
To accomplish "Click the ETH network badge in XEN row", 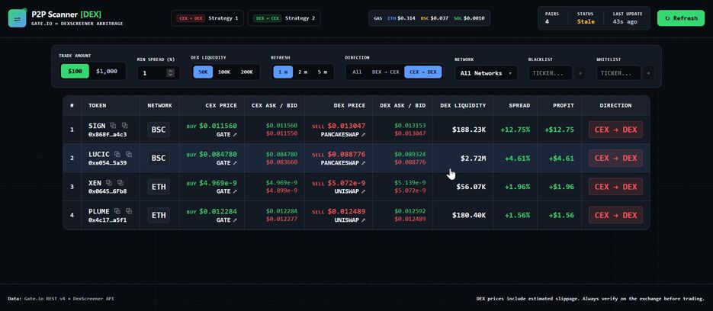I will tap(159, 187).
